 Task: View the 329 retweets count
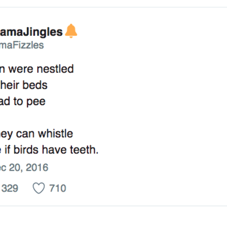point(10,188)
